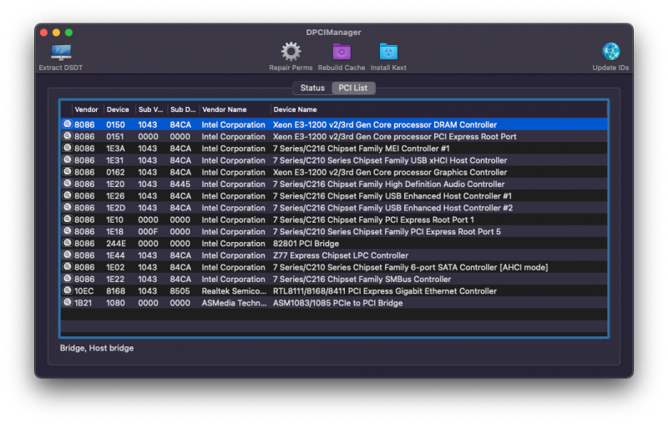Click the lookup icon on the Realtek 10EC row

[x=68, y=290]
